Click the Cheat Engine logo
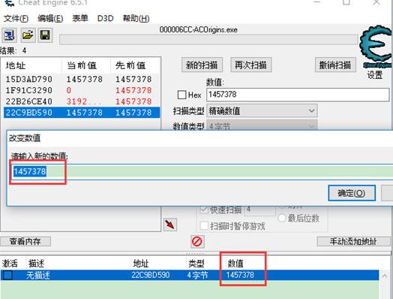This screenshot has height=299, width=393. click(376, 47)
